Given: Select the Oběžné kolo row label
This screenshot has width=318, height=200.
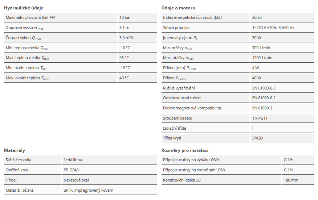Looking at the screenshot, I should point(17,170).
